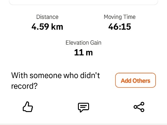Like the activity with the thumb icon

tap(28, 107)
